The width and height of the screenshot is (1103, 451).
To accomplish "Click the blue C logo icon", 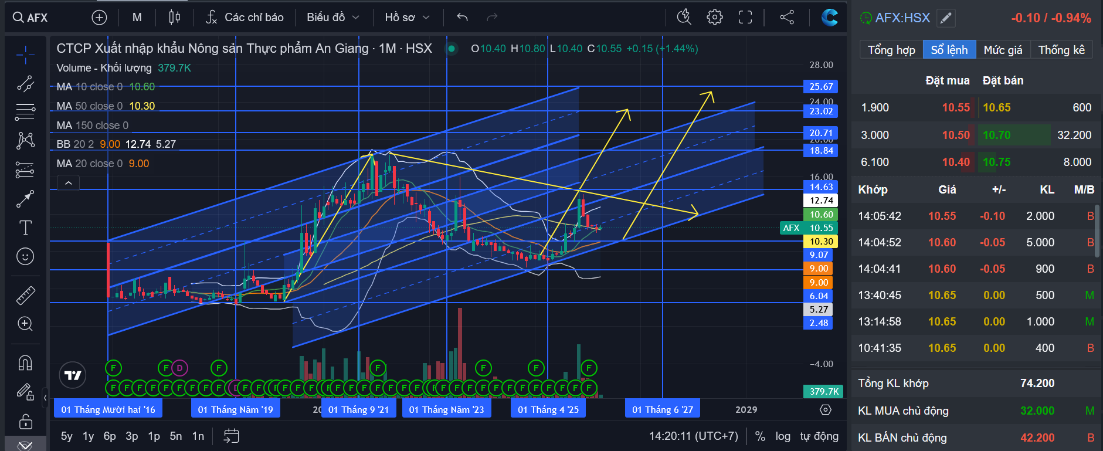I will click(829, 18).
